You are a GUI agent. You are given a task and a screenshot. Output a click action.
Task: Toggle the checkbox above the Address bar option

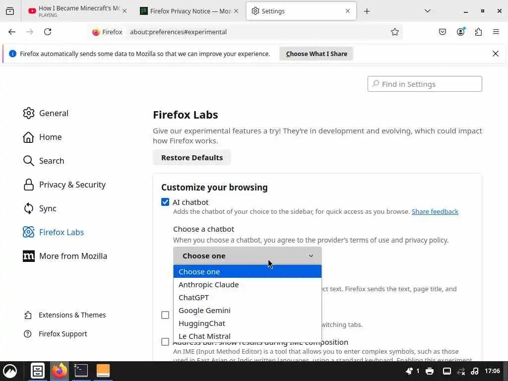[165, 315]
